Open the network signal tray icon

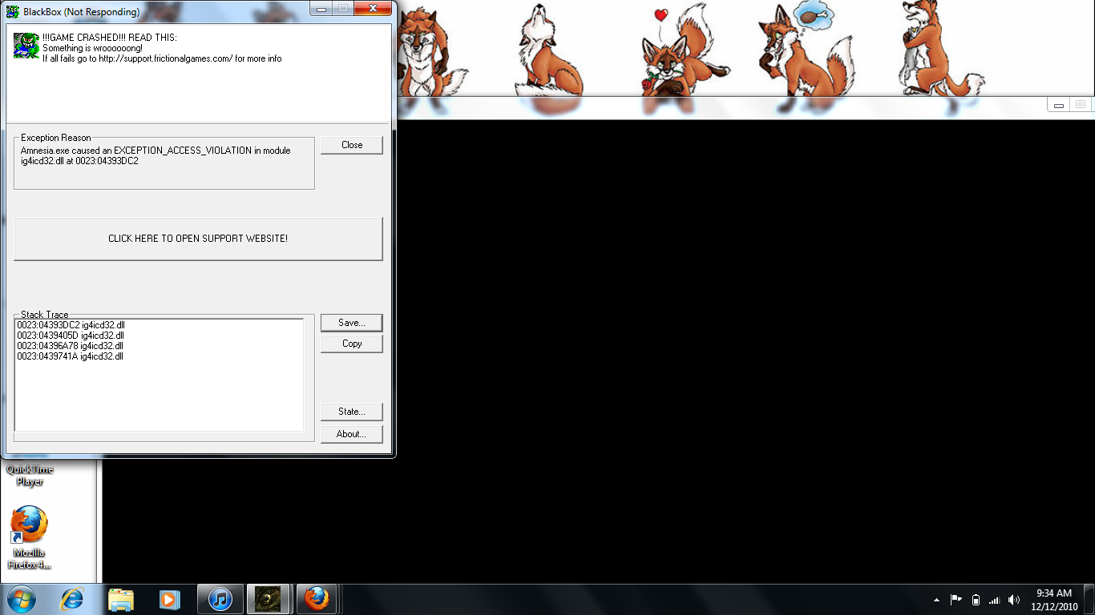[x=995, y=600]
